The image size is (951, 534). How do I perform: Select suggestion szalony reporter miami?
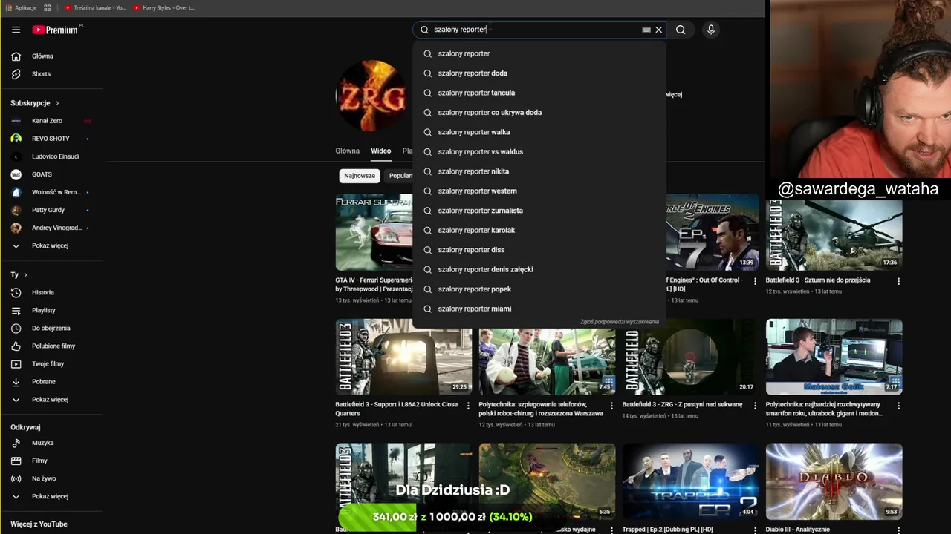click(539, 309)
